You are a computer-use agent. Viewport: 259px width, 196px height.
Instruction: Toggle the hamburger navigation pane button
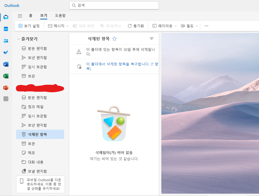click(20, 16)
